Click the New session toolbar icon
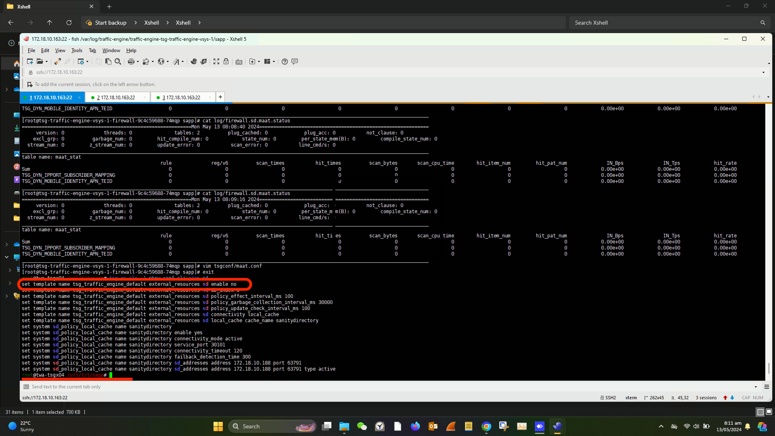Screen dimensions: 775x436 (x=30, y=61)
